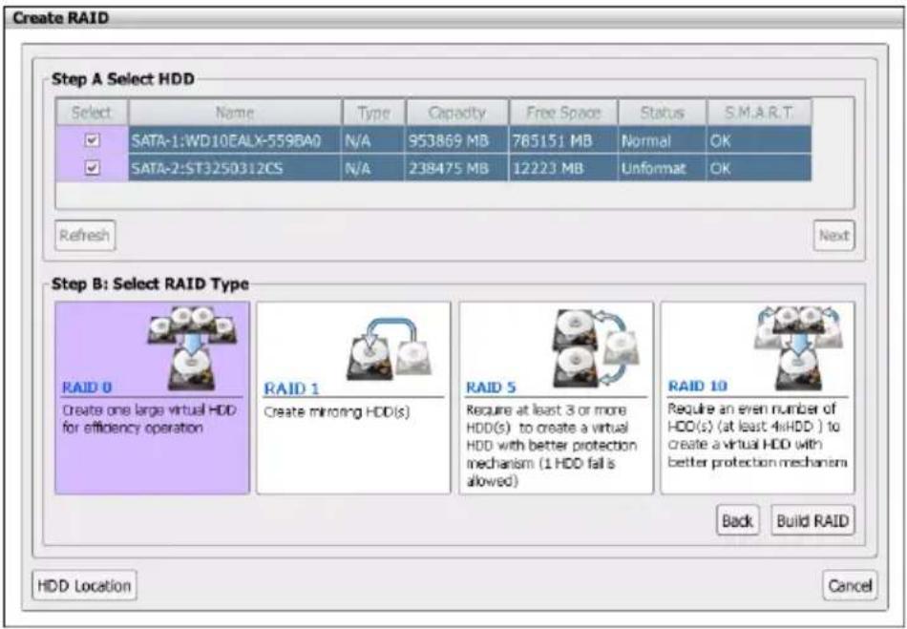Click the 'Require at least 3 or more' description
Image resolution: width=907 pixels, height=629 pixels.
point(551,445)
